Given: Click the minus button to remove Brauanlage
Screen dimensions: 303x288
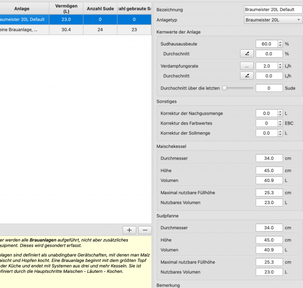Looking at the screenshot, I should (145, 230).
